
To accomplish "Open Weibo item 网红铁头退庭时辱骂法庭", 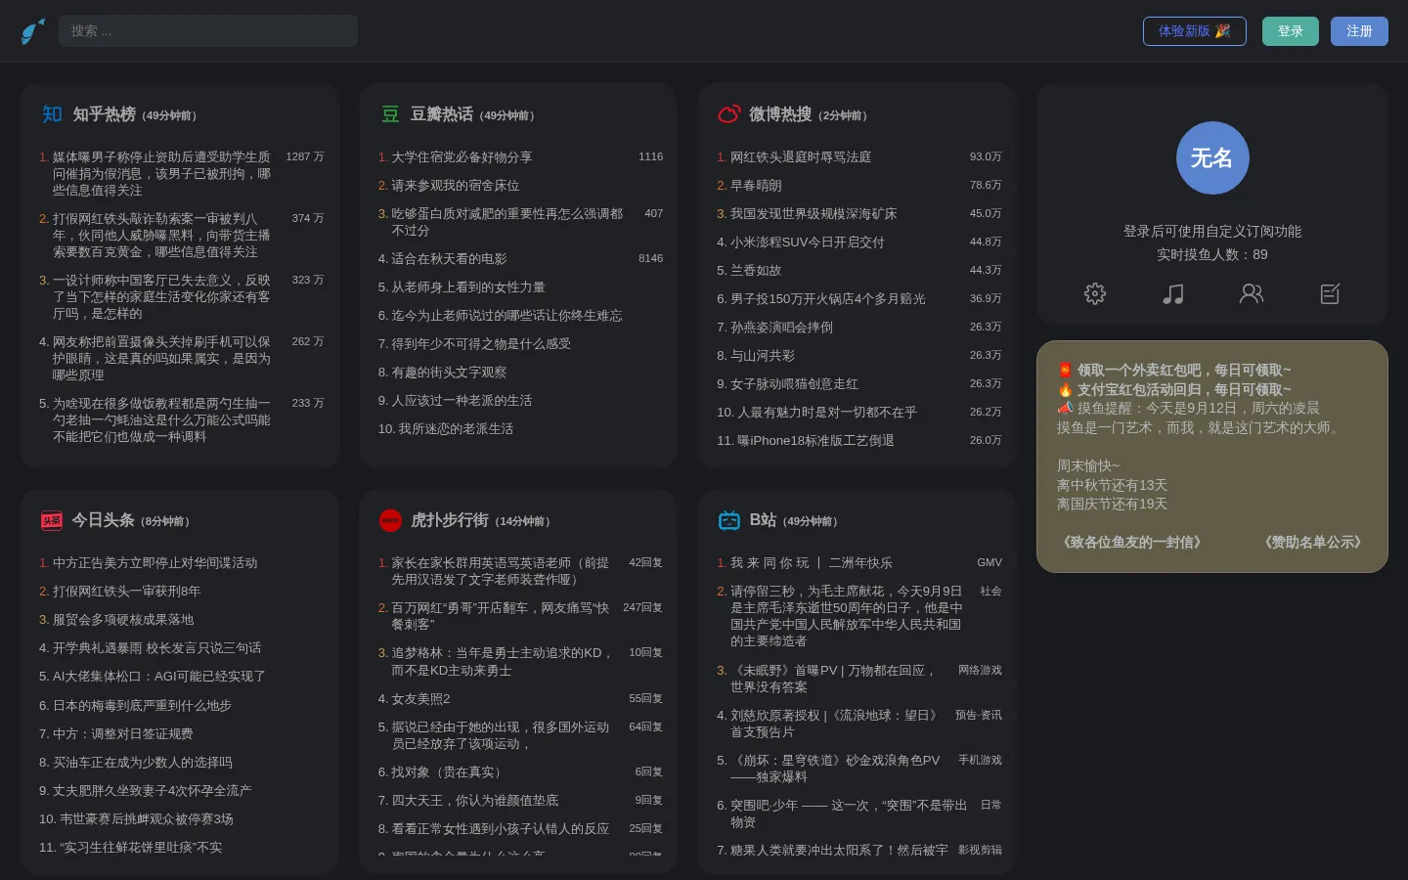I will (800, 156).
